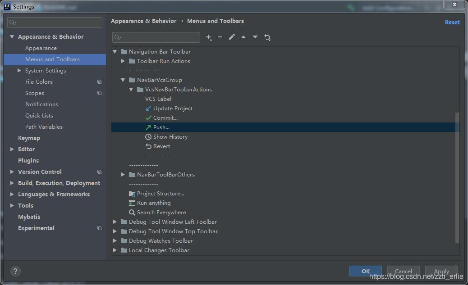Image resolution: width=468 pixels, height=285 pixels.
Task: Select the Commit... action item
Action: (x=165, y=118)
